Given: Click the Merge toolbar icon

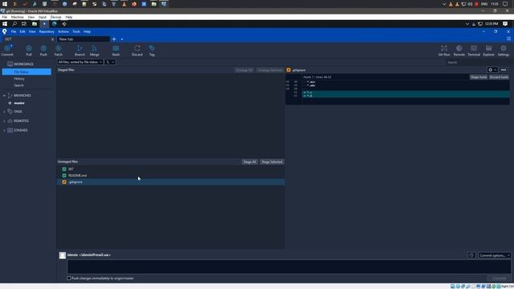Looking at the screenshot, I should (x=95, y=51).
